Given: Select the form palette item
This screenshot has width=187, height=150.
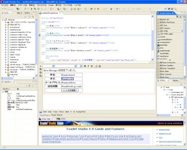Looking at the screenshot, I should tap(162, 48).
